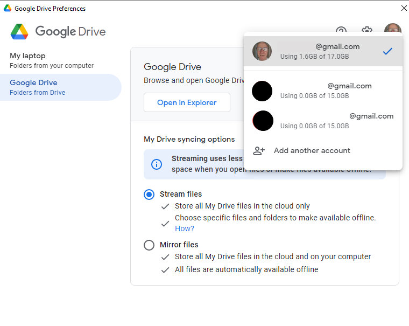Image resolution: width=409 pixels, height=326 pixels.
Task: Open the How? link under Stream files
Action: [185, 228]
